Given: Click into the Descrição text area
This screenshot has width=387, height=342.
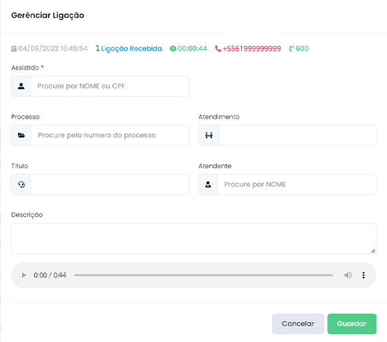Looking at the screenshot, I should [x=193, y=238].
